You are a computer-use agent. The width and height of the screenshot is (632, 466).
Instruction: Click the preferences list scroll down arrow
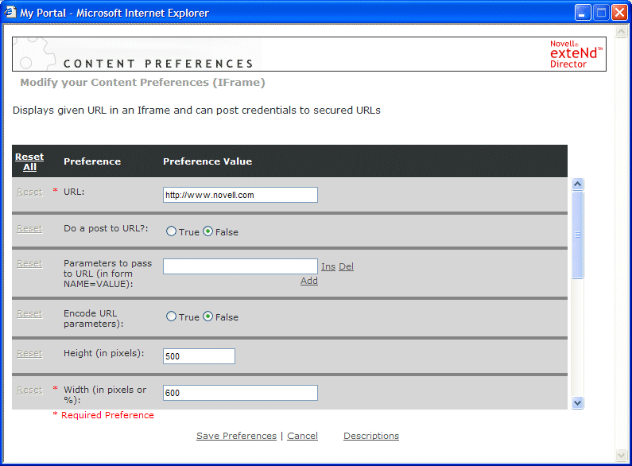pyautogui.click(x=578, y=402)
